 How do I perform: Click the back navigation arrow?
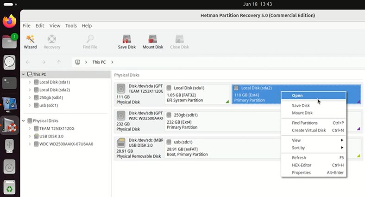pyautogui.click(x=28, y=62)
